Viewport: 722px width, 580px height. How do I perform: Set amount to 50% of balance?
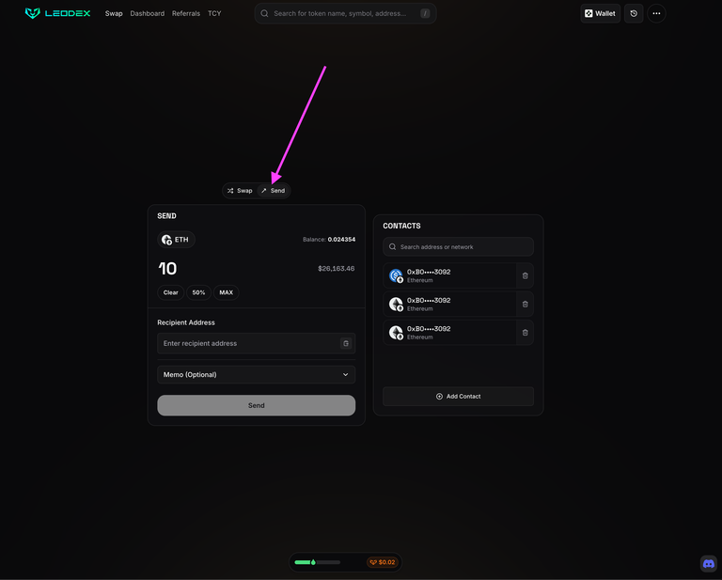pyautogui.click(x=198, y=292)
